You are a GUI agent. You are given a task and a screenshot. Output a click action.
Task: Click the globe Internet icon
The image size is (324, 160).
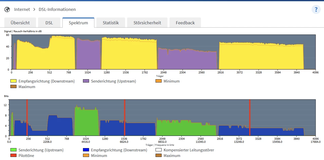point(7,10)
